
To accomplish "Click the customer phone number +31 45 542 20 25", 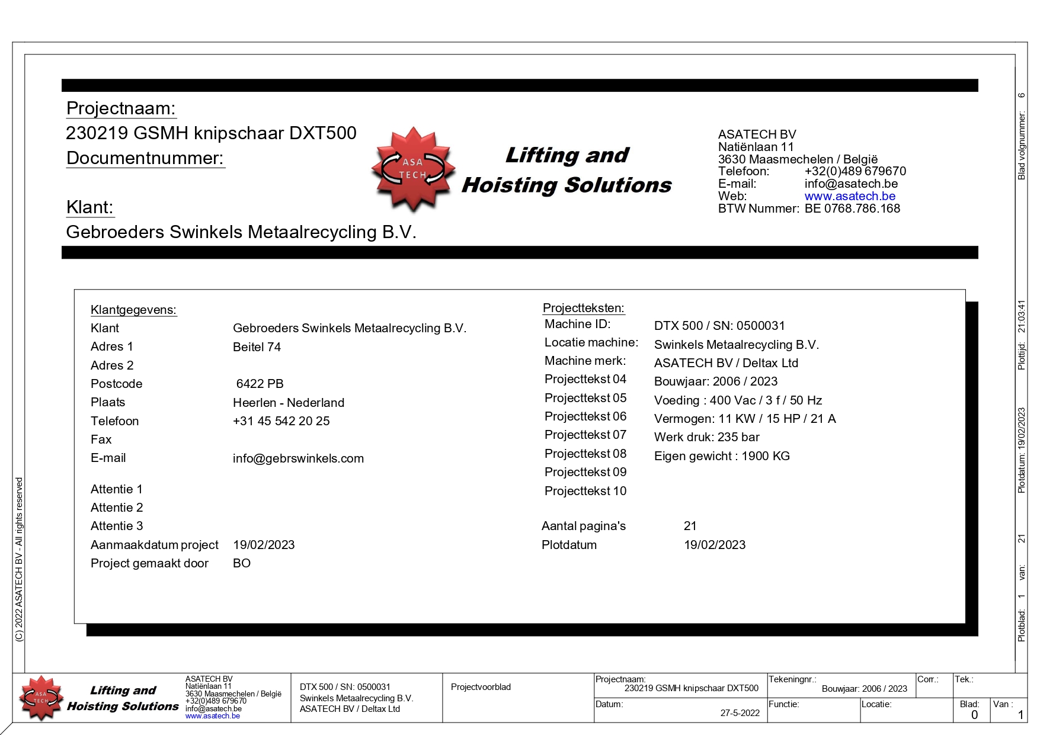I will pos(281,421).
